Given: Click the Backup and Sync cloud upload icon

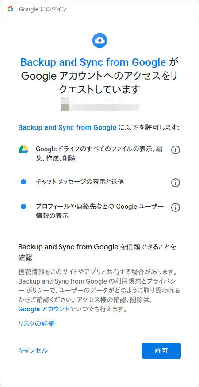Looking at the screenshot, I should click(99, 40).
